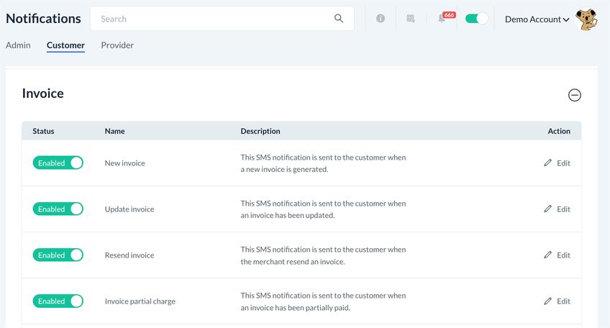Image resolution: width=610 pixels, height=328 pixels.
Task: Toggle the green switch in top header
Action: point(476,19)
